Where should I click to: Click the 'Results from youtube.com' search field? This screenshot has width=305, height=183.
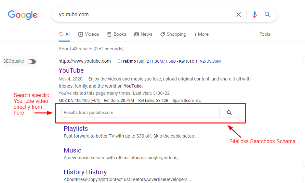(x=140, y=113)
